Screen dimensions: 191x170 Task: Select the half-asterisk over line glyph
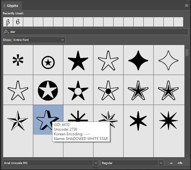[x=78, y=114]
